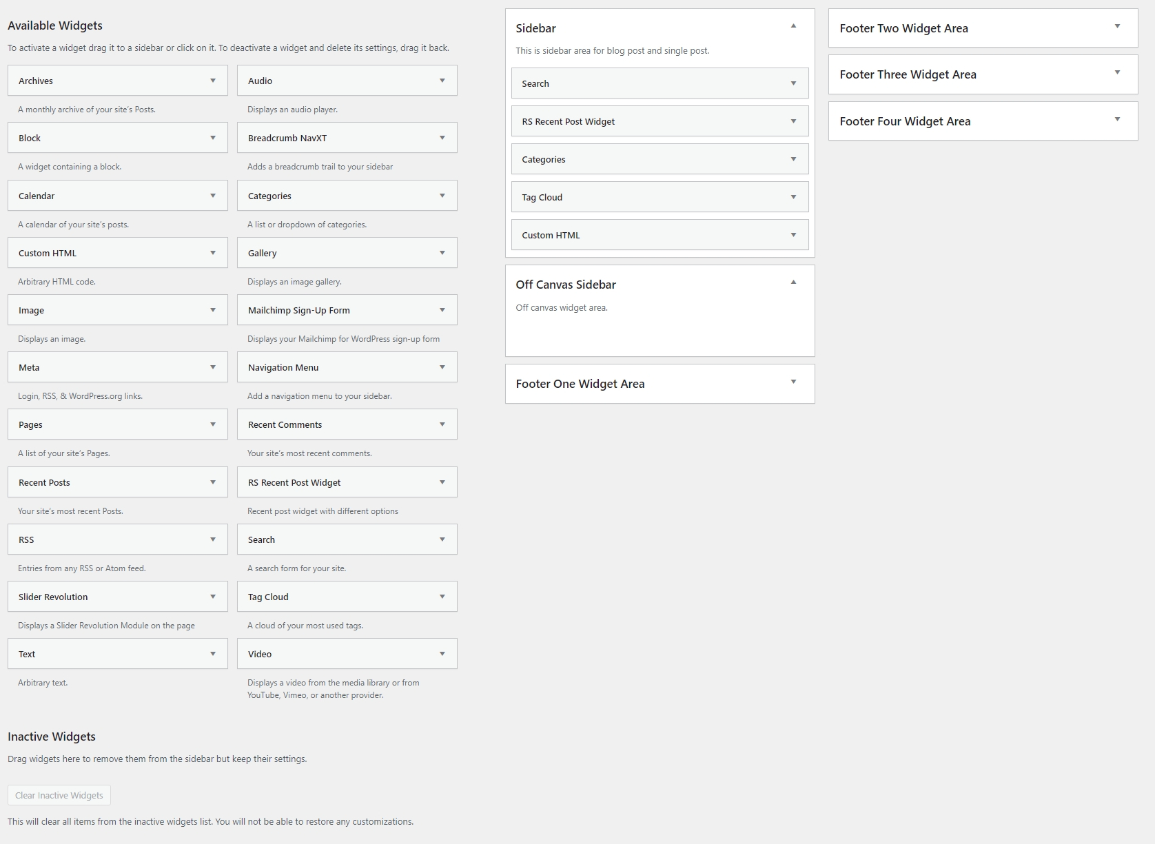Expand the Footer Four Widget Area
This screenshot has width=1155, height=844.
[x=1117, y=119]
